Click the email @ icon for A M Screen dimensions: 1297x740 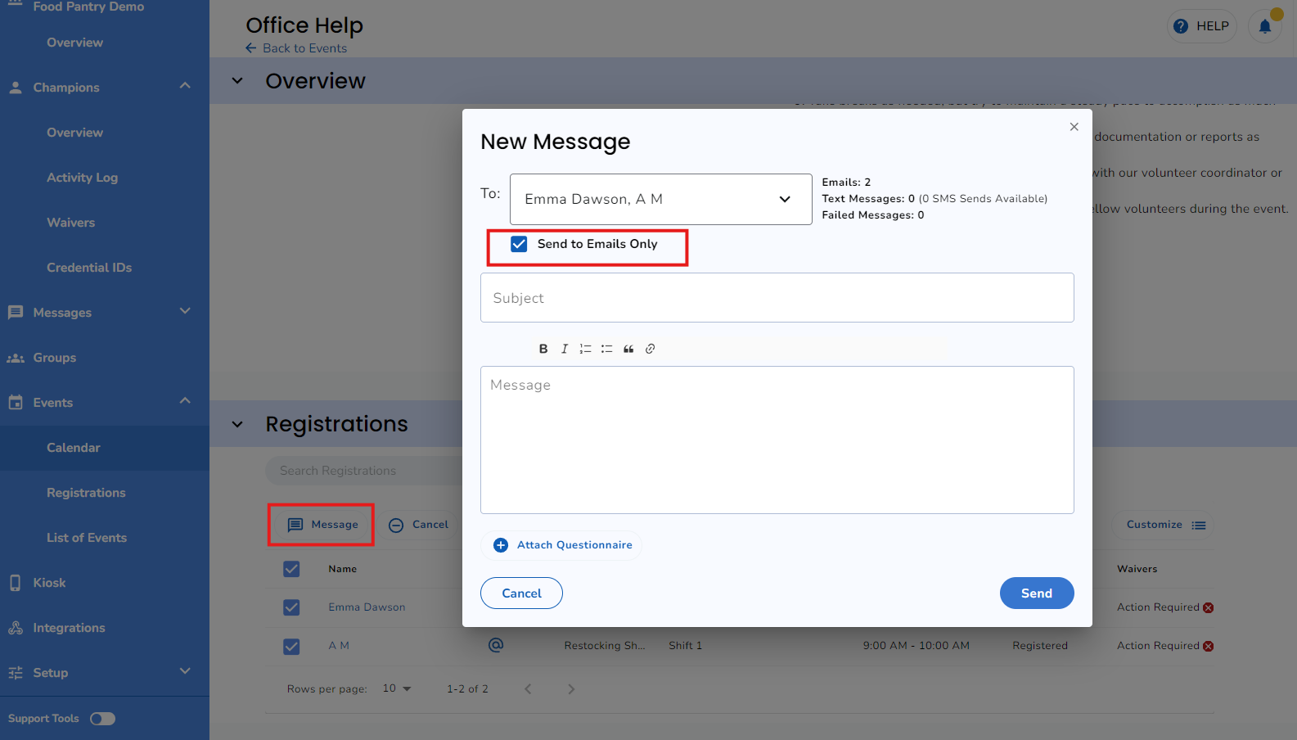click(x=496, y=645)
